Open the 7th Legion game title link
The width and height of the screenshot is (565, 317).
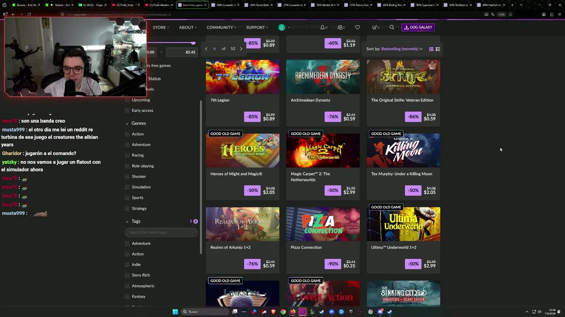coord(220,100)
